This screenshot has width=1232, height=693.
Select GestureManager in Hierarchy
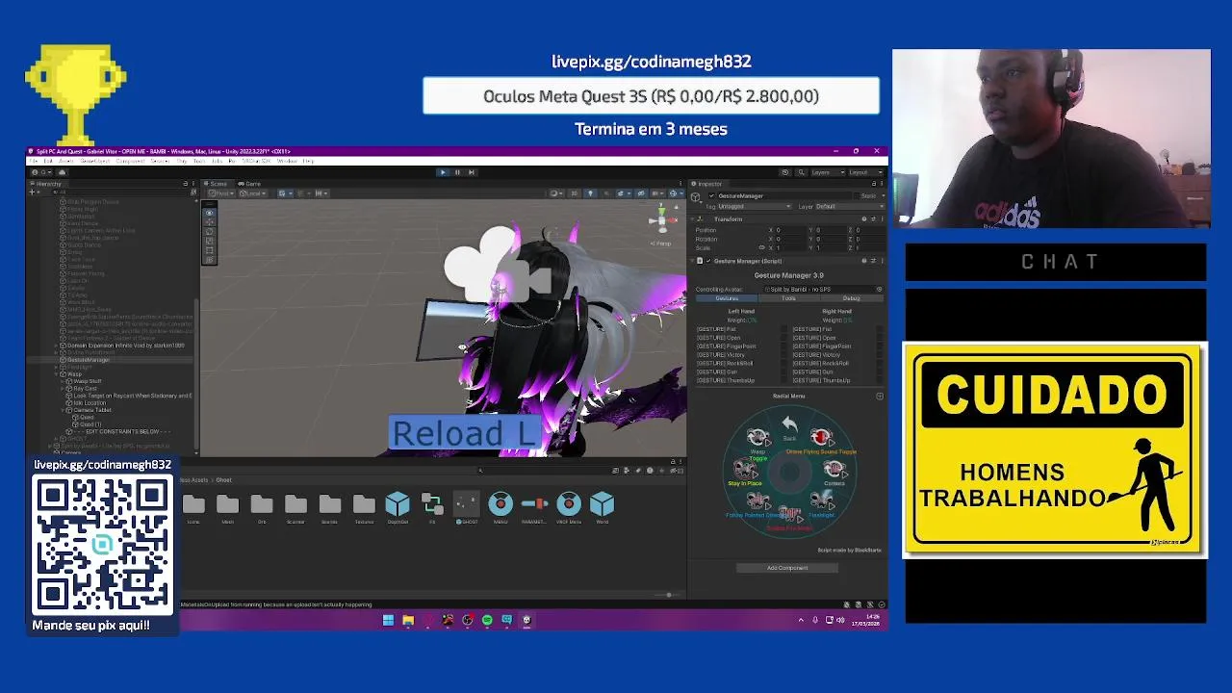click(88, 360)
